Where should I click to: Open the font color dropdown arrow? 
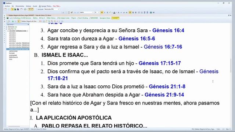[116, 12]
